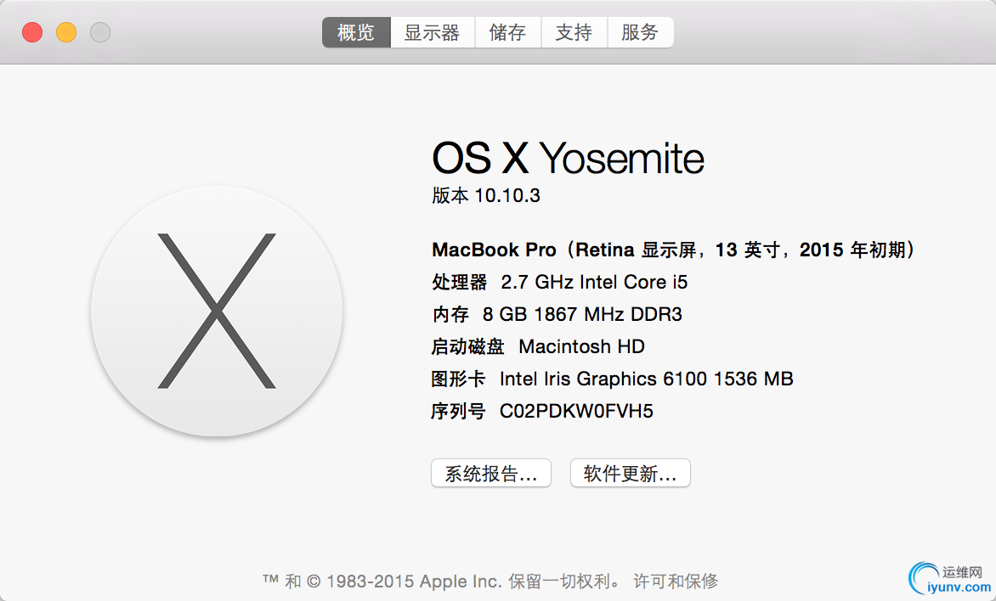Click the 序列号 label
The width and height of the screenshot is (996, 601).
pos(459,411)
